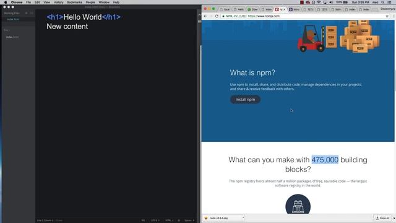Switch to the 'Dow' downloads tab
The height and width of the screenshot is (223, 396).
tap(252, 9)
